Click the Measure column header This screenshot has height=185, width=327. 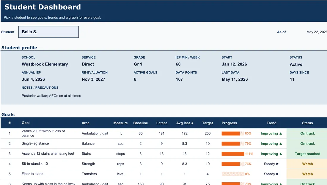pos(120,123)
